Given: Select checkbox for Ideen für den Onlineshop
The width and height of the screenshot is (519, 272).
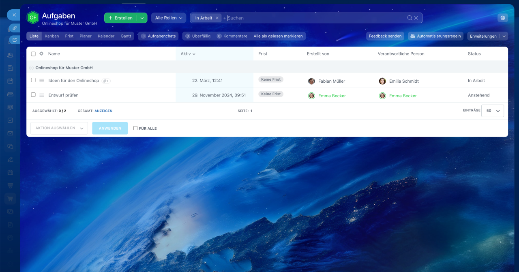Looking at the screenshot, I should 33,80.
